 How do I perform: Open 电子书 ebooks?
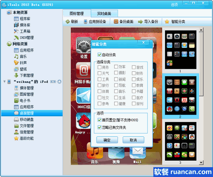tap(22, 100)
